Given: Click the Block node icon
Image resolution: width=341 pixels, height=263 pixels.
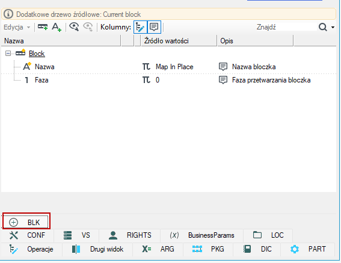Looking at the screenshot, I should pyautogui.click(x=20, y=53).
